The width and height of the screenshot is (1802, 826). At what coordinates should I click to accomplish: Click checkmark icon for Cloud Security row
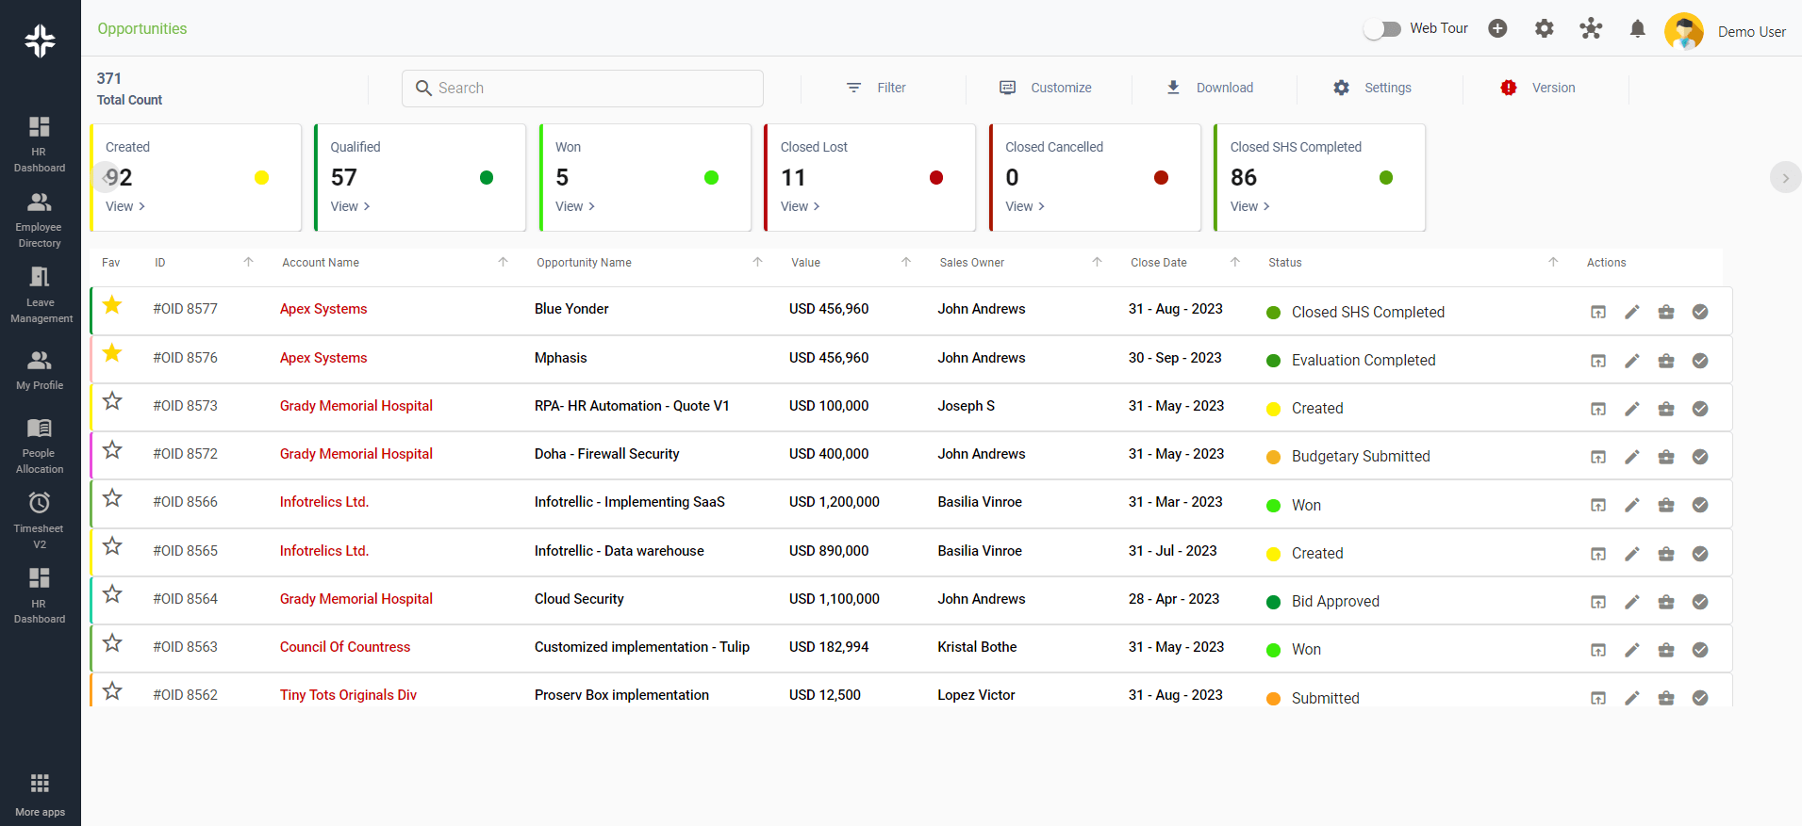click(x=1700, y=602)
